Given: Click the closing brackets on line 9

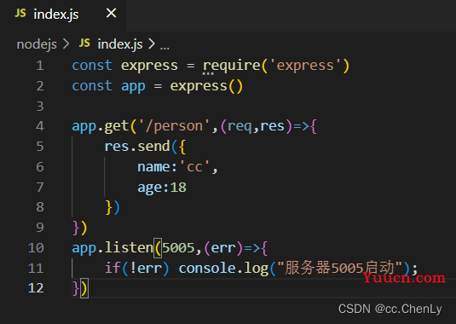Looking at the screenshot, I should (x=80, y=228).
